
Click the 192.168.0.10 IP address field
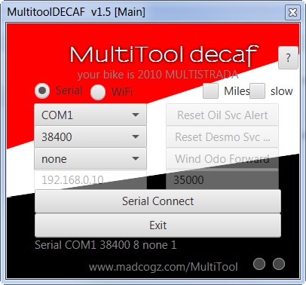[90, 180]
